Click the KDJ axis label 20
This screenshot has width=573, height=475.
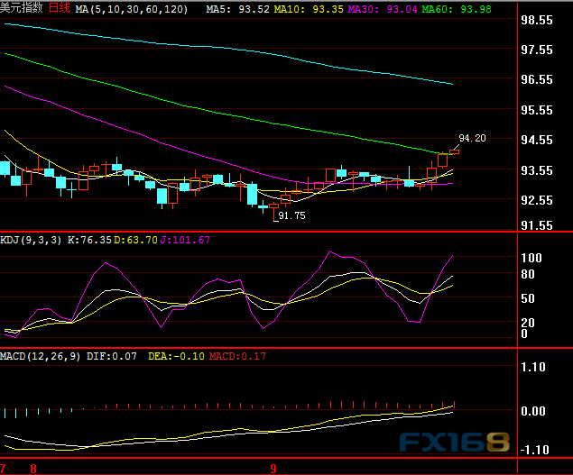(528, 323)
